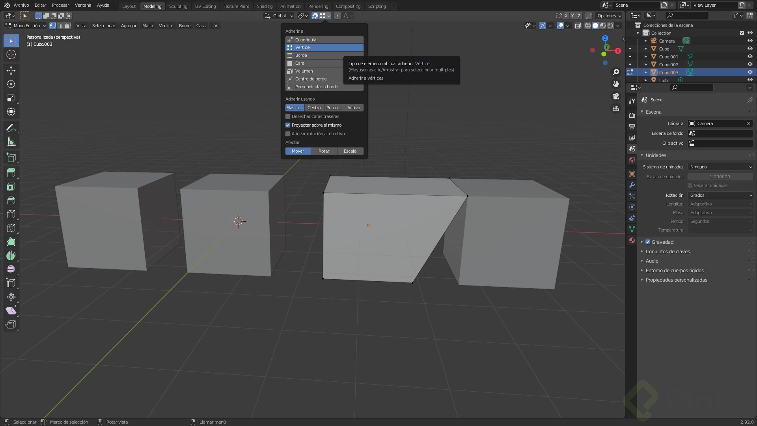Click the pan hand viewport icon
The image size is (757, 426).
(x=615, y=84)
